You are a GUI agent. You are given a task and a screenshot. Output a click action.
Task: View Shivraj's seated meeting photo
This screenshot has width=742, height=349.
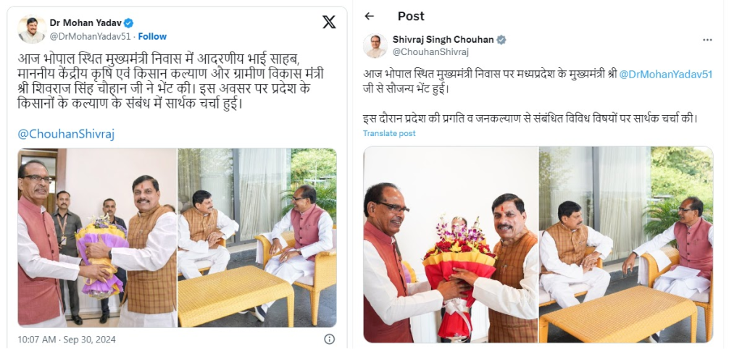coord(626,245)
